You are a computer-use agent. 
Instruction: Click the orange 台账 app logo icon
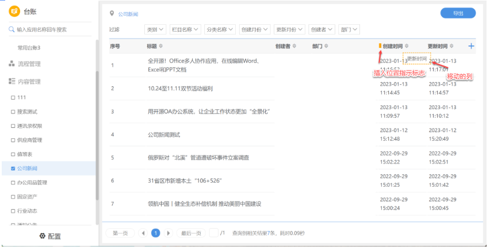pos(14,12)
